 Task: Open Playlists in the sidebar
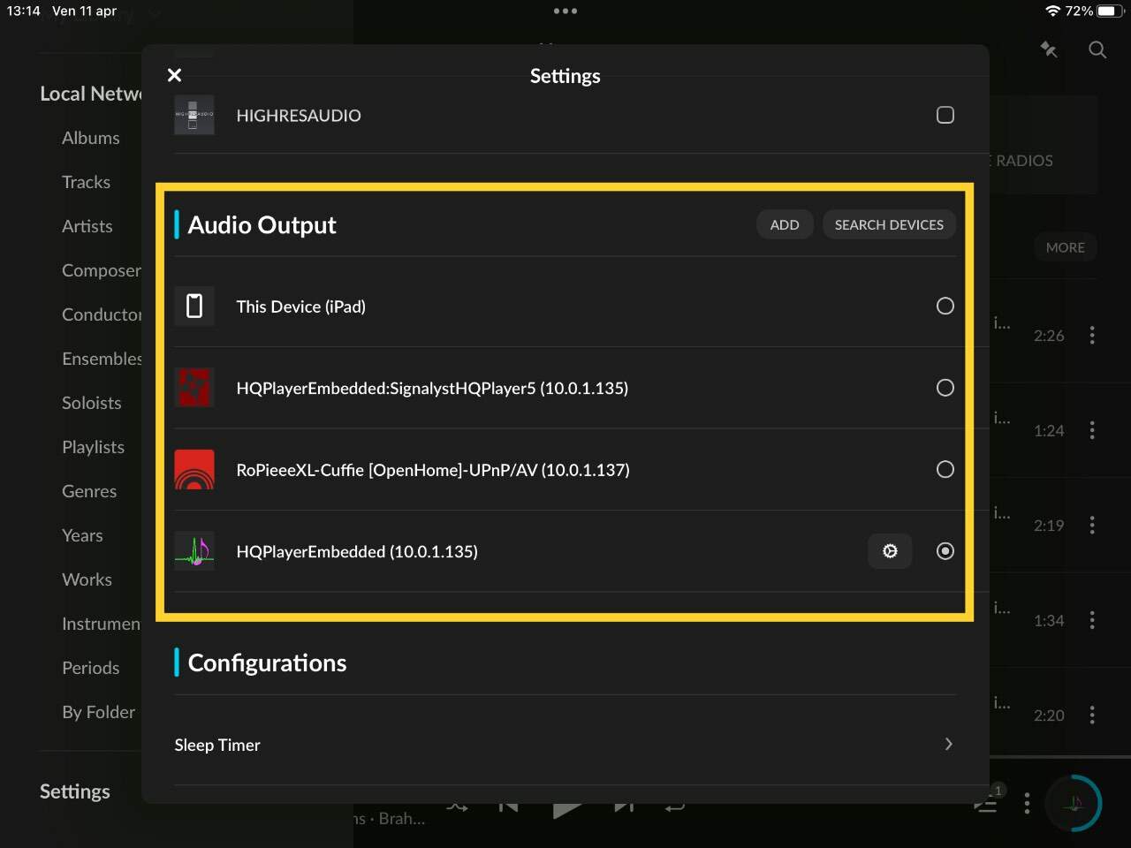pos(93,447)
